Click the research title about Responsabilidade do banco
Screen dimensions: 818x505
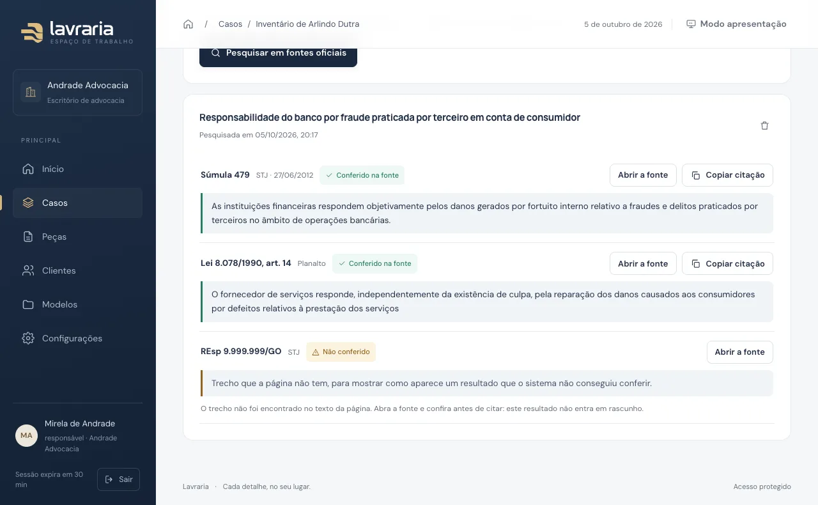pos(390,118)
